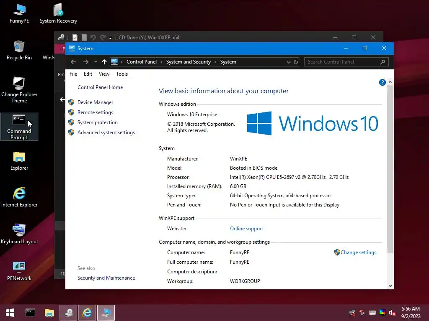
Task: Select Keyboard Layout desktop icon
Action: [x=19, y=234]
